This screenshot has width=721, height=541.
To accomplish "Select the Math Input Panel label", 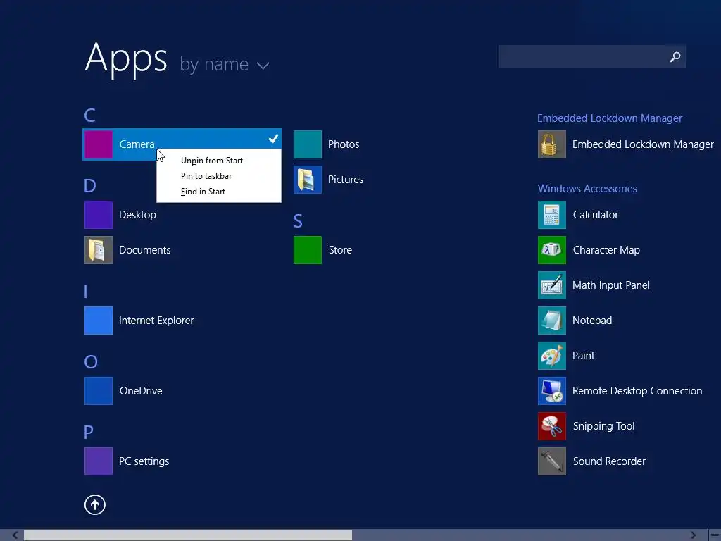I will pyautogui.click(x=610, y=285).
